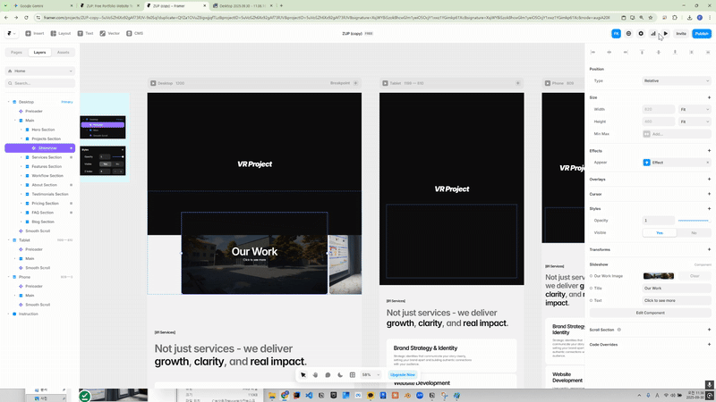The height and width of the screenshot is (402, 716).
Task: Click the Preview play button
Action: 666,33
